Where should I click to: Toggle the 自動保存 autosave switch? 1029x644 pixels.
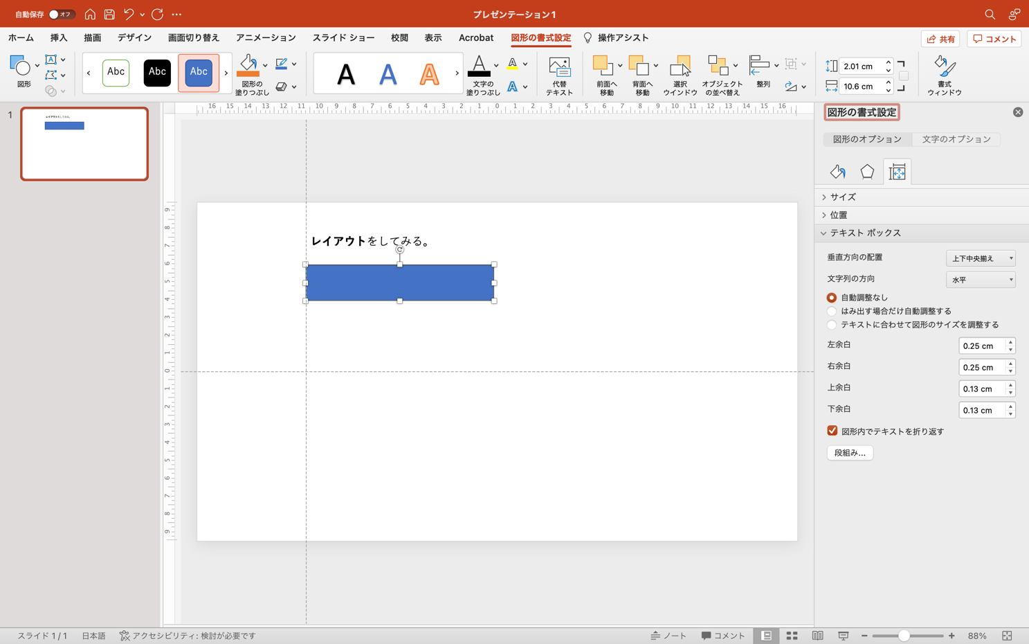click(x=60, y=14)
